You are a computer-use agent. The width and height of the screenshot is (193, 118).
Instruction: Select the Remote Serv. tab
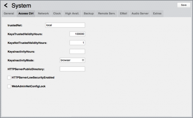106,13
